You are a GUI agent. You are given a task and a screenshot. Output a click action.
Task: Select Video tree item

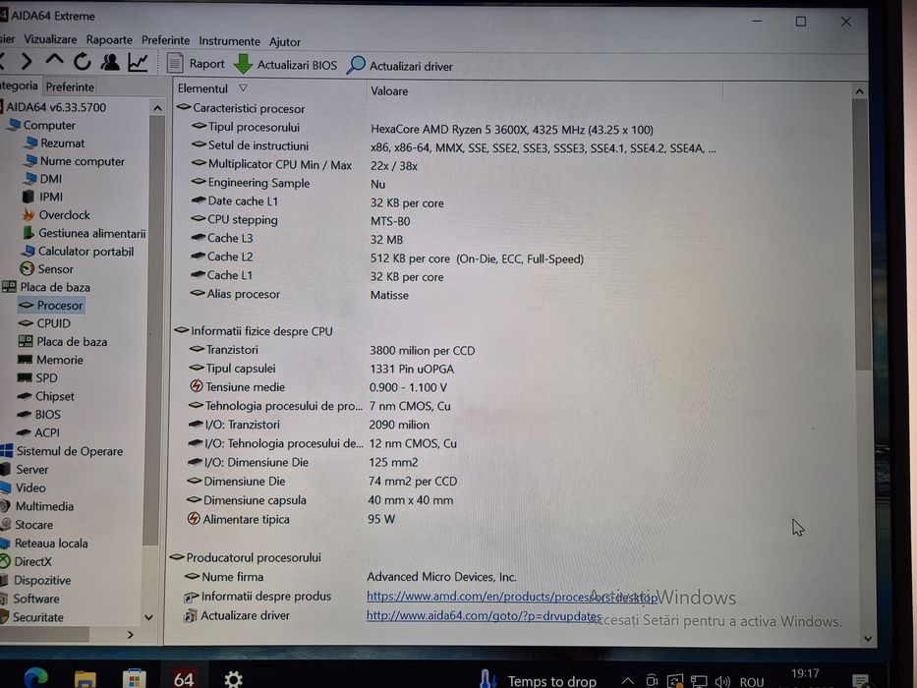(24, 487)
